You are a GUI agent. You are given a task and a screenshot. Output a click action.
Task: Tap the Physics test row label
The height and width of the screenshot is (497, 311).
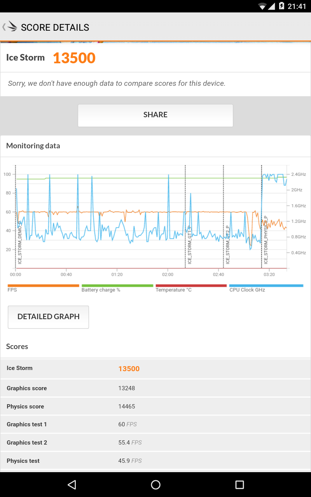(23, 461)
